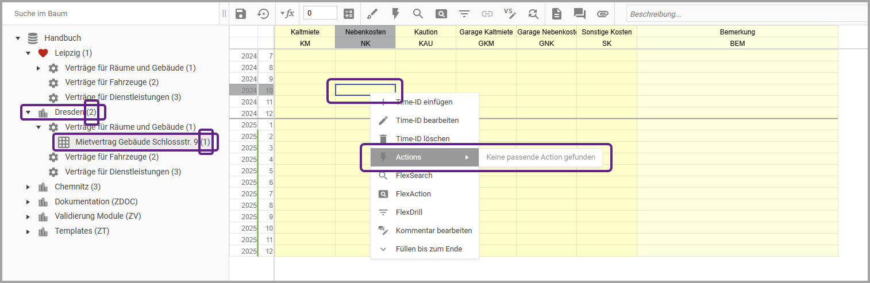Screen dimensions: 870x283
Task: Select the paintbrush format tool
Action: [372, 14]
